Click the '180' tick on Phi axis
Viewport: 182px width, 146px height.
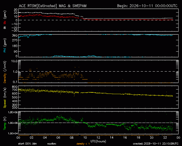(15, 46)
